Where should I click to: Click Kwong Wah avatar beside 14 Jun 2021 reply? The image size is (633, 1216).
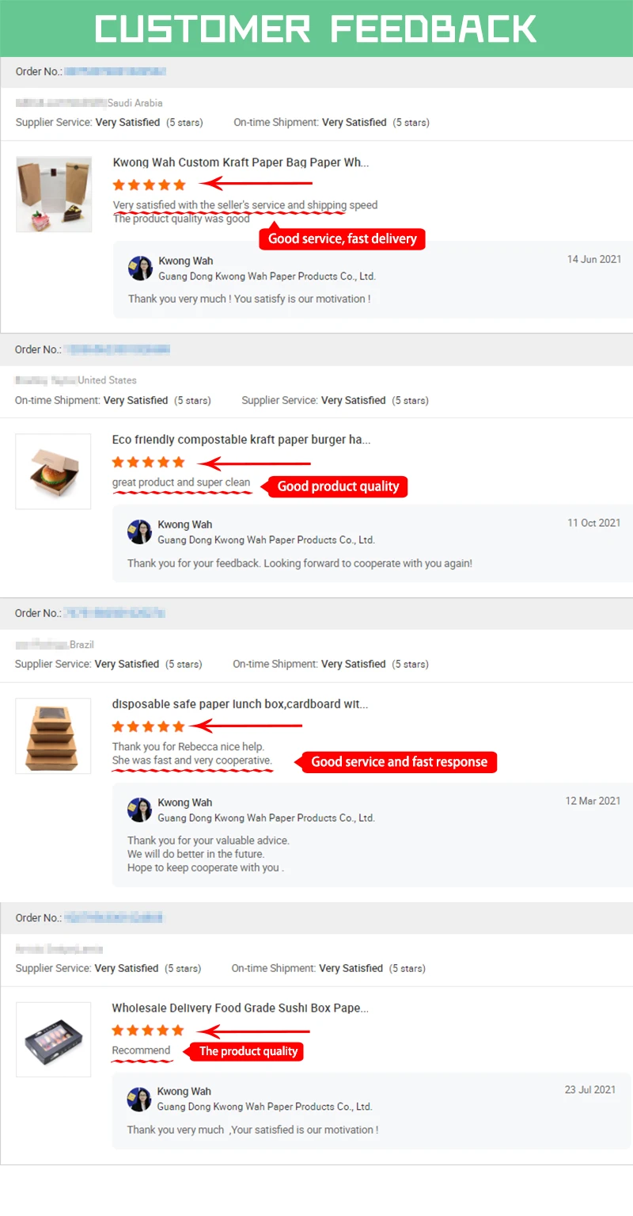tap(140, 269)
